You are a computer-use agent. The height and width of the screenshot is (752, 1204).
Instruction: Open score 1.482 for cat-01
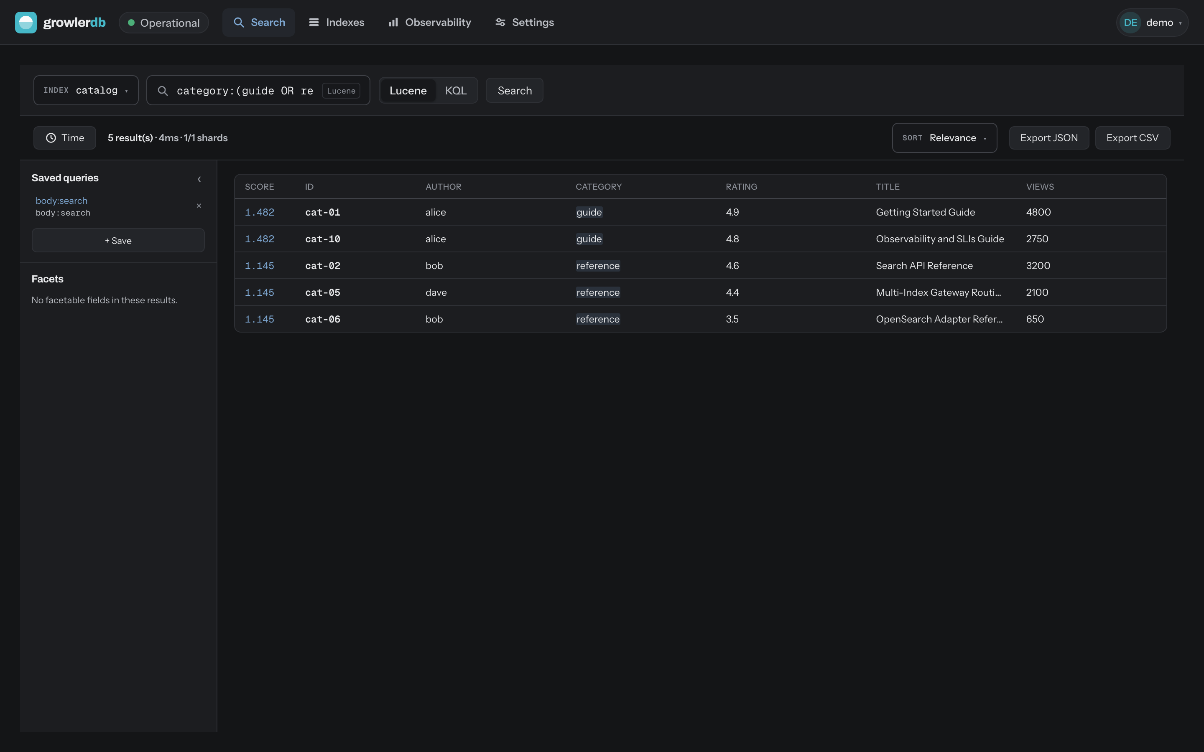(259, 212)
